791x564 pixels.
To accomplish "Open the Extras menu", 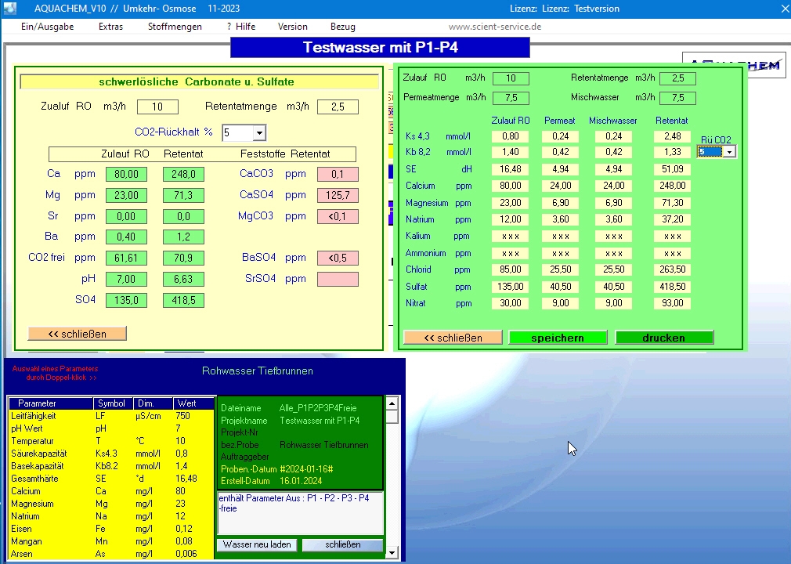I will (110, 27).
